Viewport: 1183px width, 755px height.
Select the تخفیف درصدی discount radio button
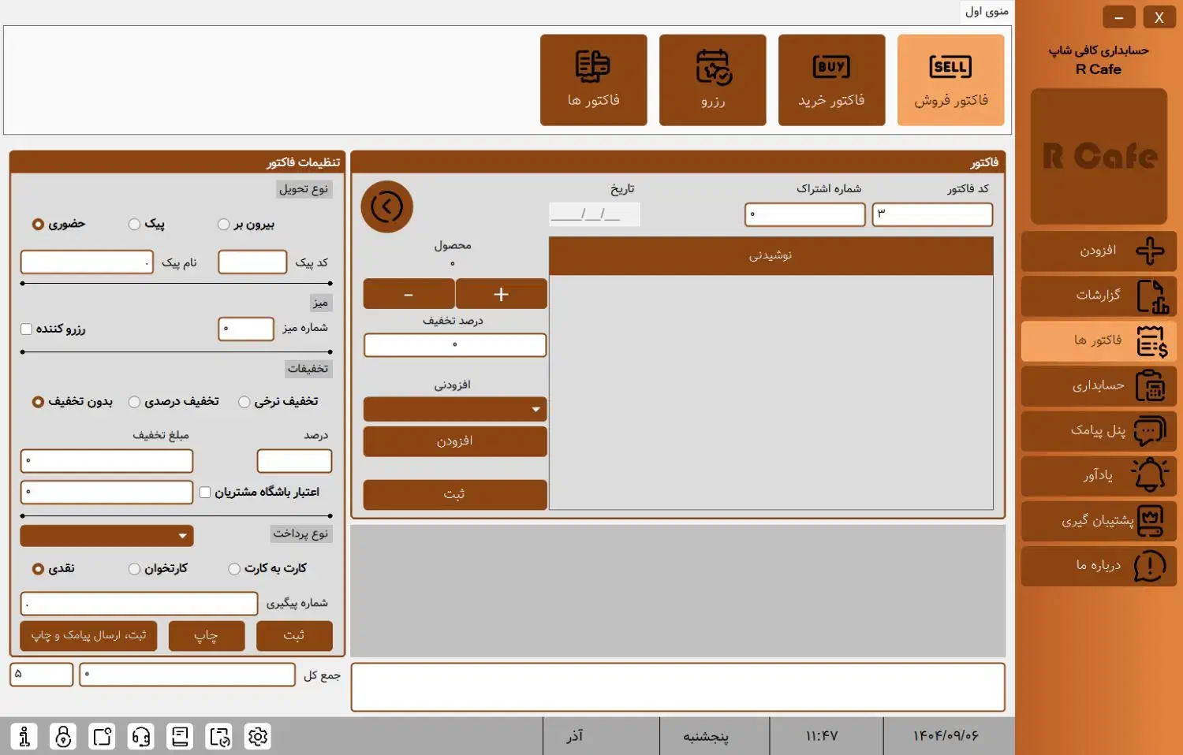coord(135,402)
